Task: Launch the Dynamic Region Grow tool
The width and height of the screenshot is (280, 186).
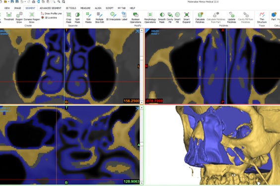Action: (32, 18)
